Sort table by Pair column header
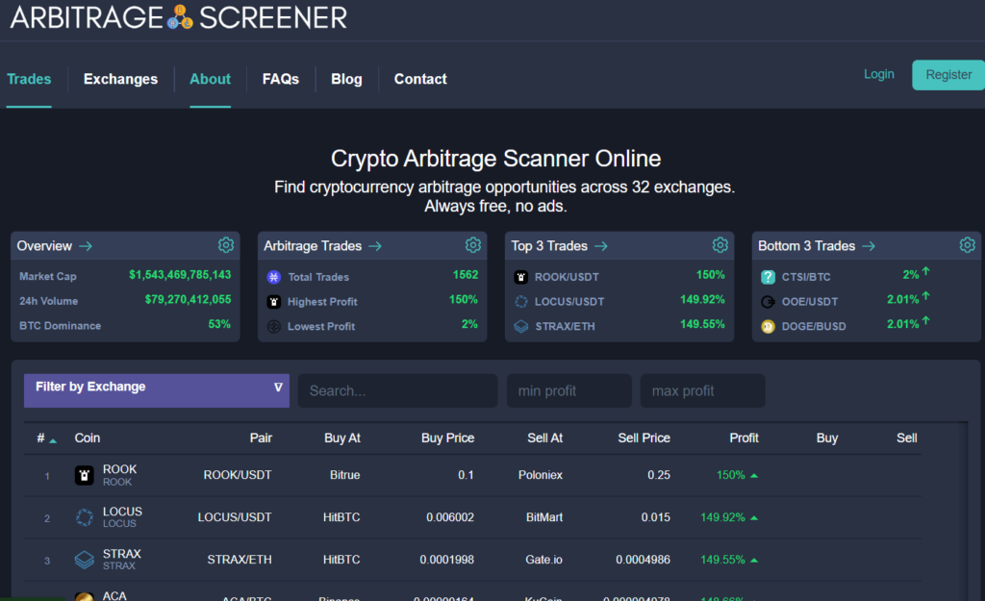Viewport: 985px width, 601px height. 261,438
